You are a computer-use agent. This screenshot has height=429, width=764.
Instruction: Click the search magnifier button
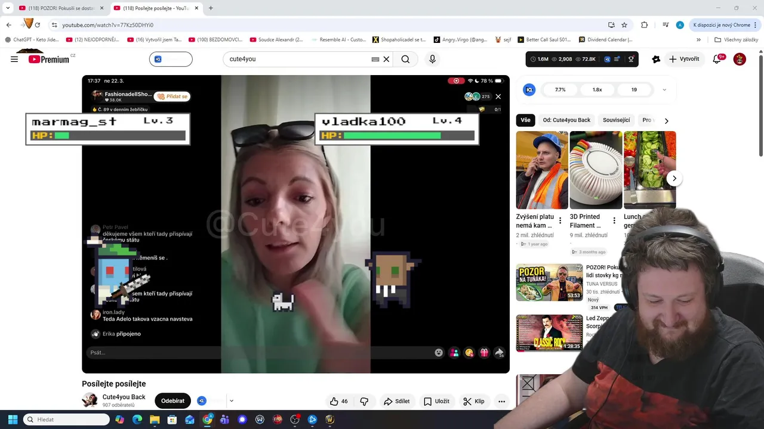tap(405, 59)
